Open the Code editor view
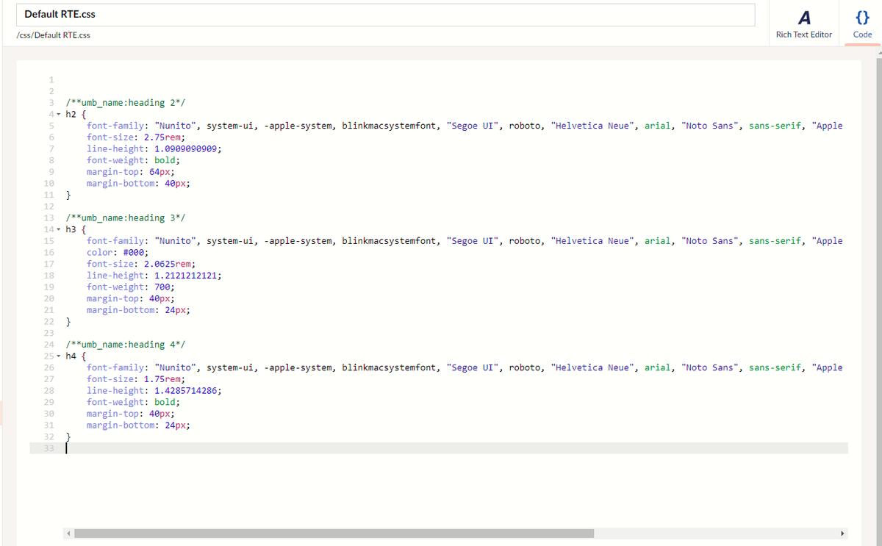The height and width of the screenshot is (546, 882). [x=861, y=23]
